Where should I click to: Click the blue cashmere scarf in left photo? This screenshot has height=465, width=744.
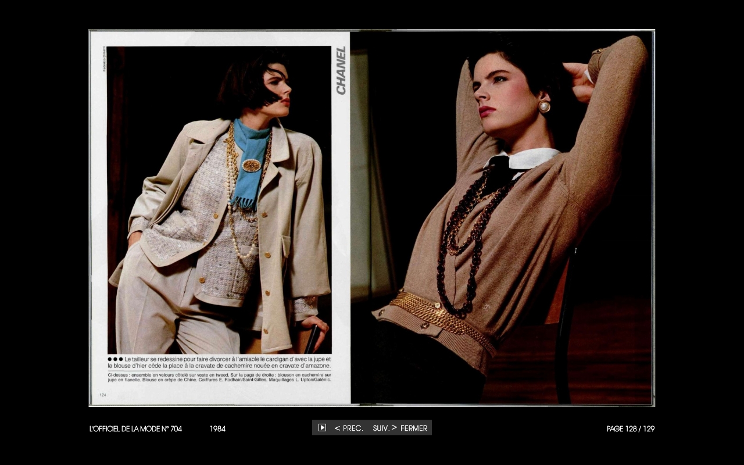(x=250, y=174)
